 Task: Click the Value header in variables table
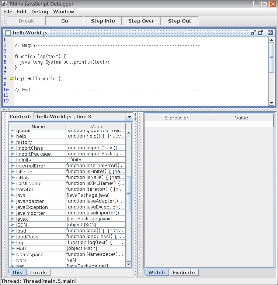(96, 126)
